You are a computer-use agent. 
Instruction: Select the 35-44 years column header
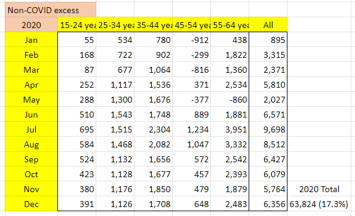tap(153, 24)
